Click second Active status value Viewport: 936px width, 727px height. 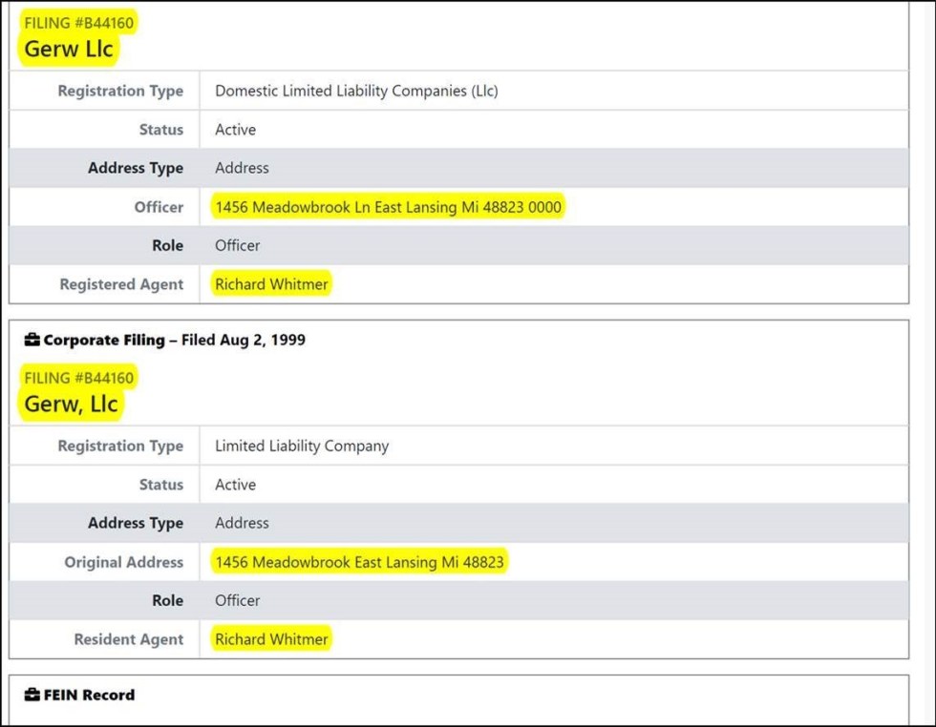(x=235, y=485)
